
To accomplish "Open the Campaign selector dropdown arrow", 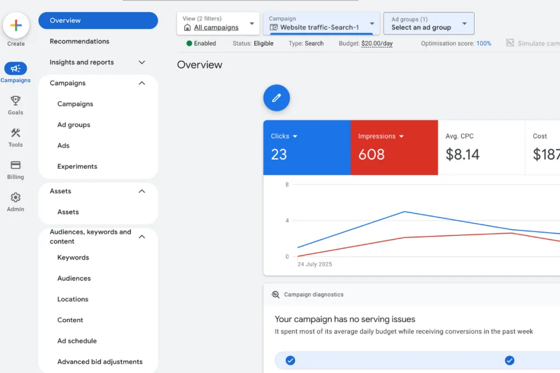I will pos(372,23).
